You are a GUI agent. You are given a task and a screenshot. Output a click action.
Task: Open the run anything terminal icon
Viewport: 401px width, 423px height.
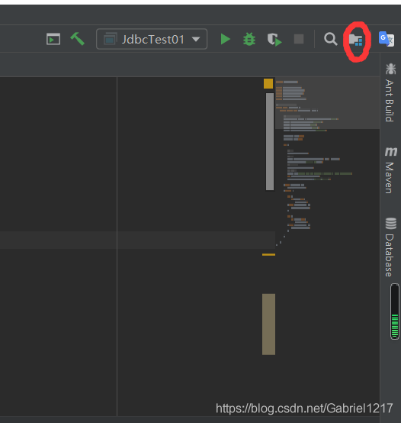click(53, 39)
